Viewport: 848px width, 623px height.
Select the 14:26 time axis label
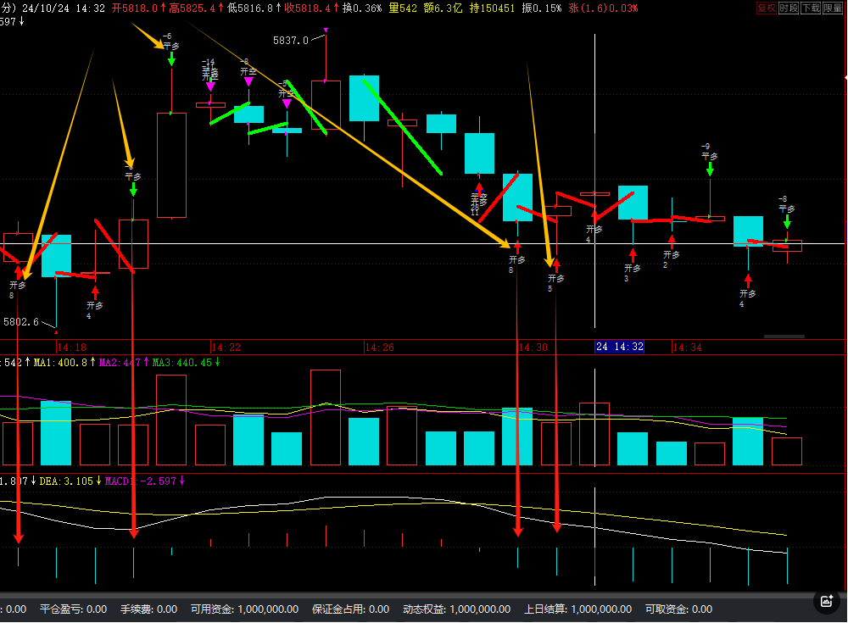(379, 348)
